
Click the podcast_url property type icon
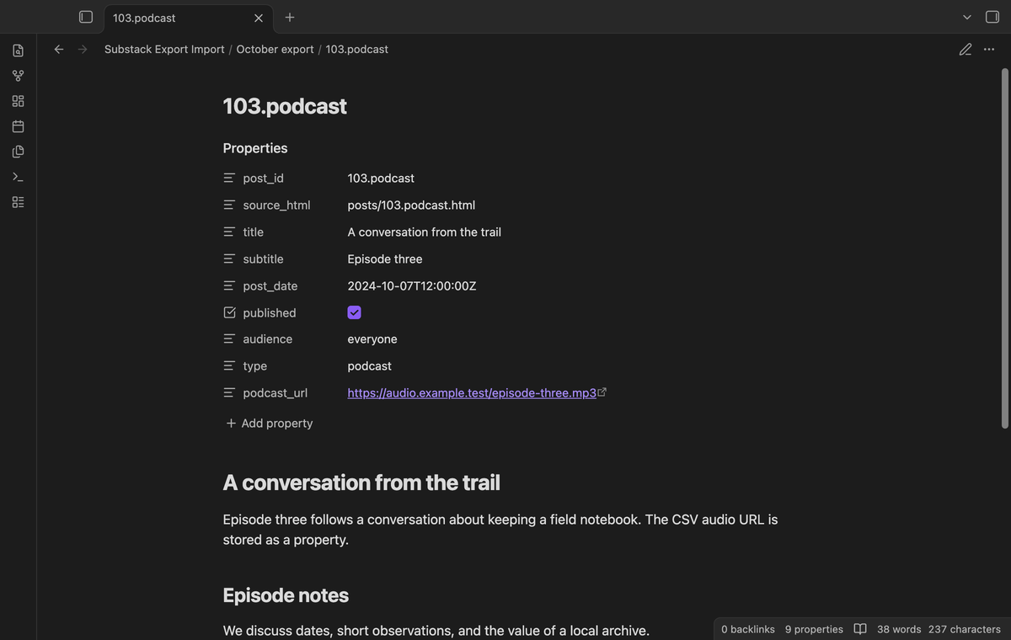point(229,393)
